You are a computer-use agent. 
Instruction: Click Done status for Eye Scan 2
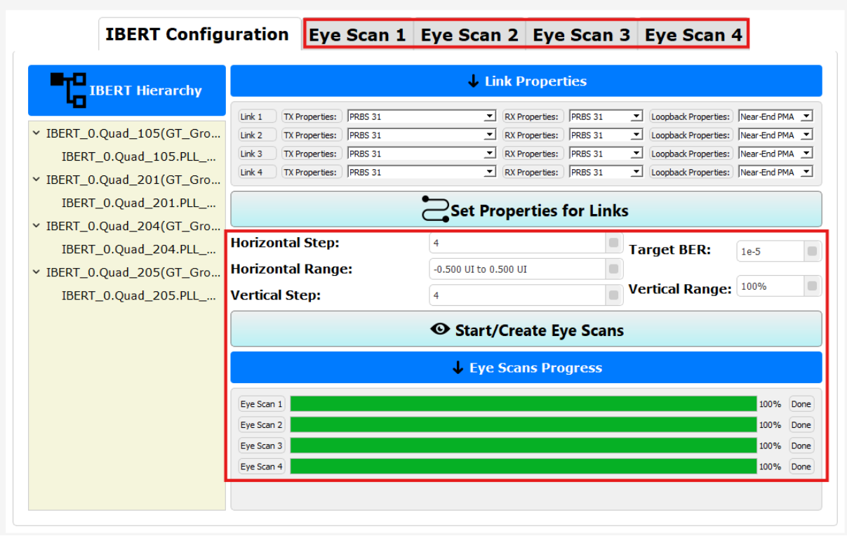point(801,424)
